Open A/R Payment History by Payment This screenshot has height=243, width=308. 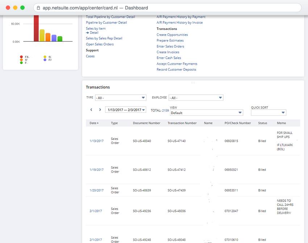181,17
